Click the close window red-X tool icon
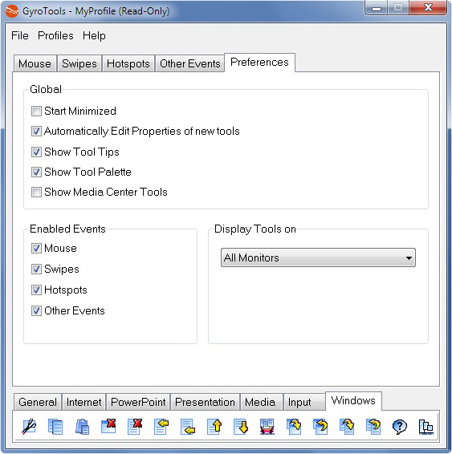Image resolution: width=452 pixels, height=454 pixels. click(108, 427)
